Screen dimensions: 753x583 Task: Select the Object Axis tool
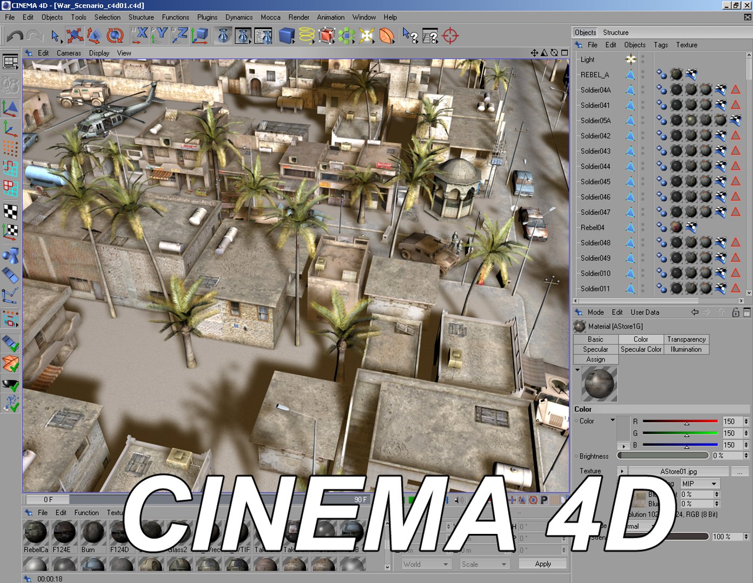[x=10, y=128]
